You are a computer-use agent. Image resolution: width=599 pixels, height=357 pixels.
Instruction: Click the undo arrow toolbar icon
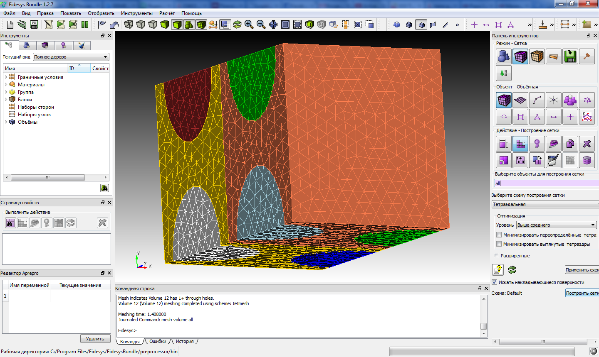click(x=114, y=24)
